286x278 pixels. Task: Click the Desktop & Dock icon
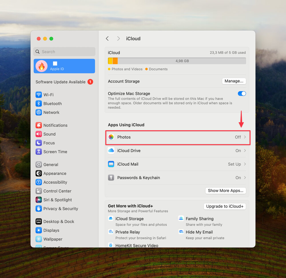(39, 221)
